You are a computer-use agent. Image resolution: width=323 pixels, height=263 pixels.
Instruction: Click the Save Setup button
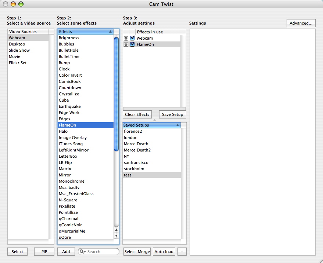pos(172,114)
